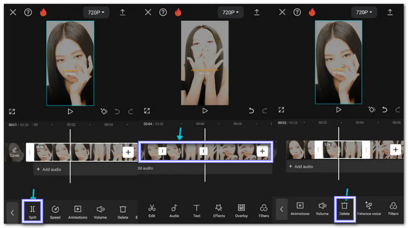Tap the flame icon in middle panel
This screenshot has width=408, height=228.
click(x=178, y=12)
